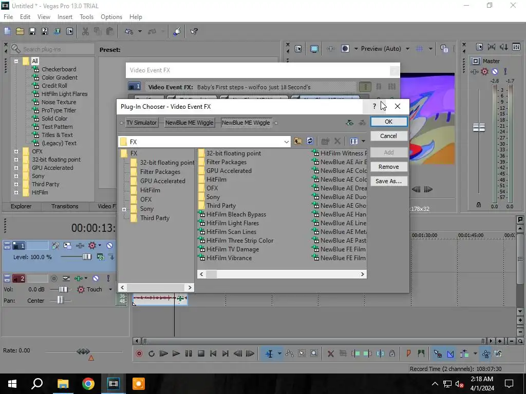Expand the Sony folder in chooser tree

click(124, 209)
